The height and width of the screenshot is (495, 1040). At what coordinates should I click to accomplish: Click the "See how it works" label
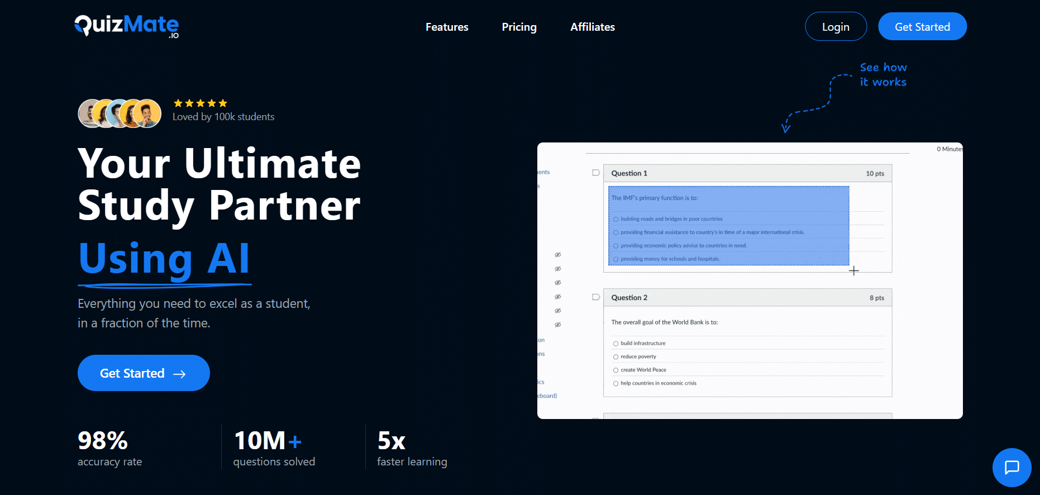click(883, 74)
